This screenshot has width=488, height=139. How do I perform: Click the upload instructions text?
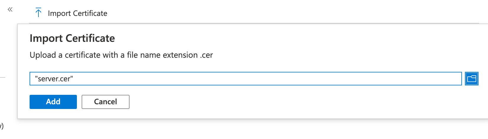coord(121,55)
